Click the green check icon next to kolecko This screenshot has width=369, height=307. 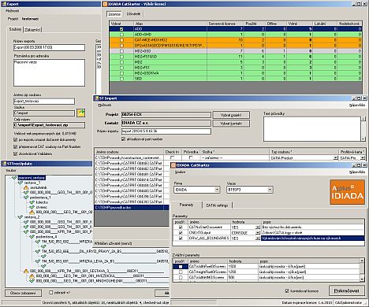click(x=32, y=202)
